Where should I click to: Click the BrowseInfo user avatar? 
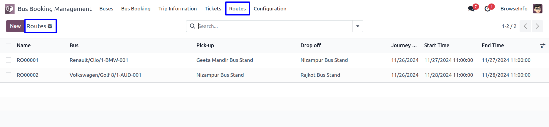[x=537, y=9]
